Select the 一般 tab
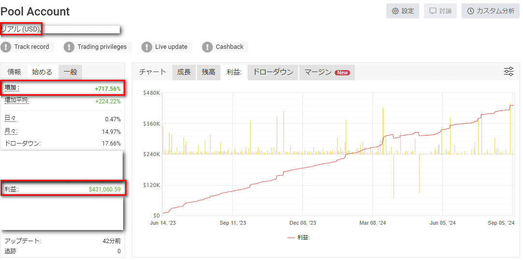This screenshot has width=523, height=260. [x=70, y=72]
